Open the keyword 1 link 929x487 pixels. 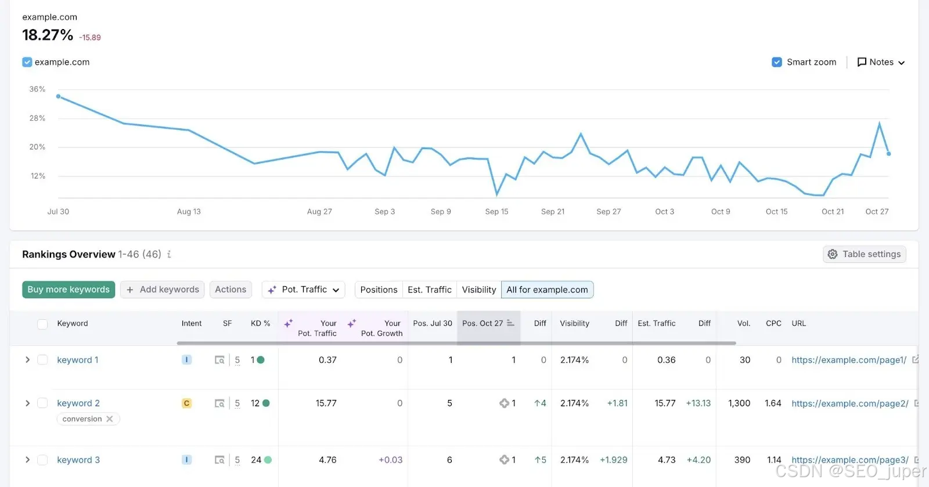pos(78,360)
